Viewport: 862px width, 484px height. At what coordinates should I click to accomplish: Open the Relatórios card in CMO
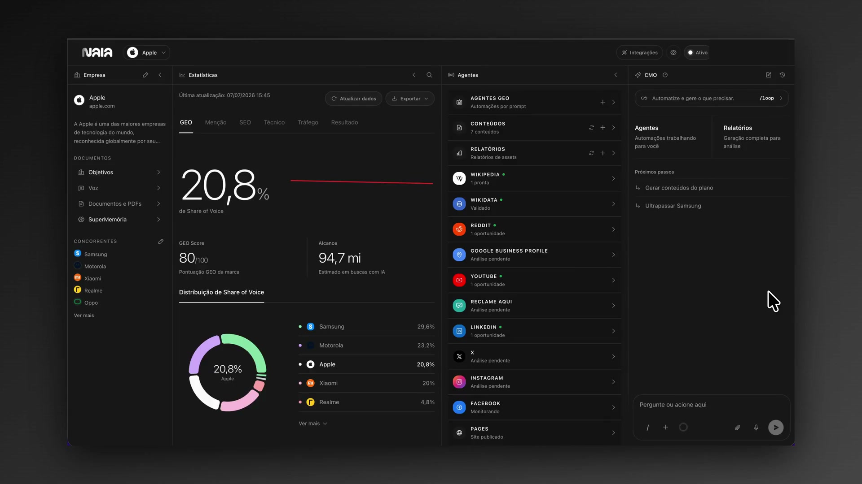(x=752, y=137)
